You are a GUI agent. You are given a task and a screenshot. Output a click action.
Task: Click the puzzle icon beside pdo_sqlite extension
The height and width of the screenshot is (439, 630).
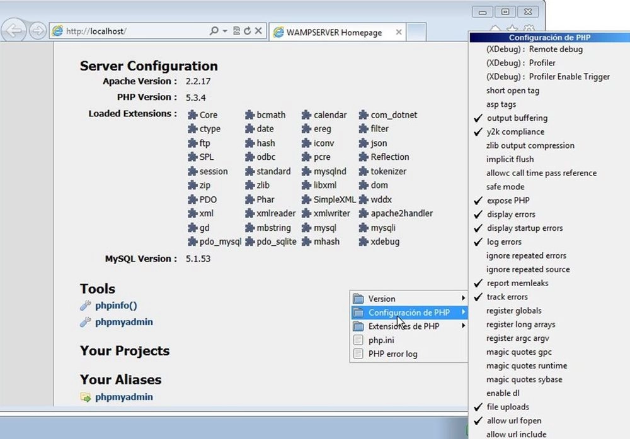249,242
